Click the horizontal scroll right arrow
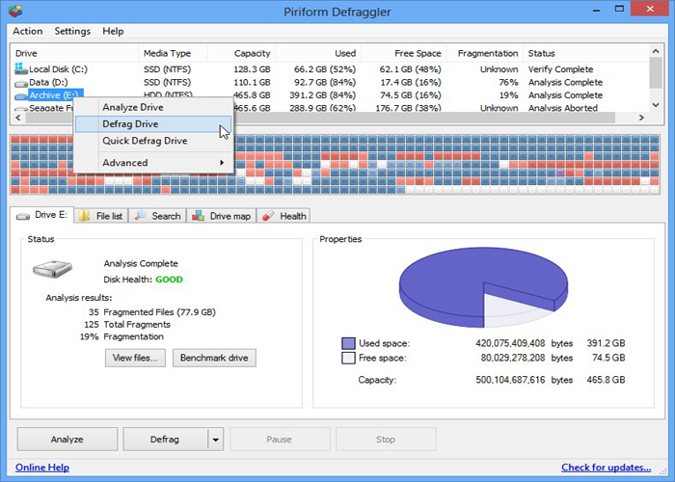 641,118
